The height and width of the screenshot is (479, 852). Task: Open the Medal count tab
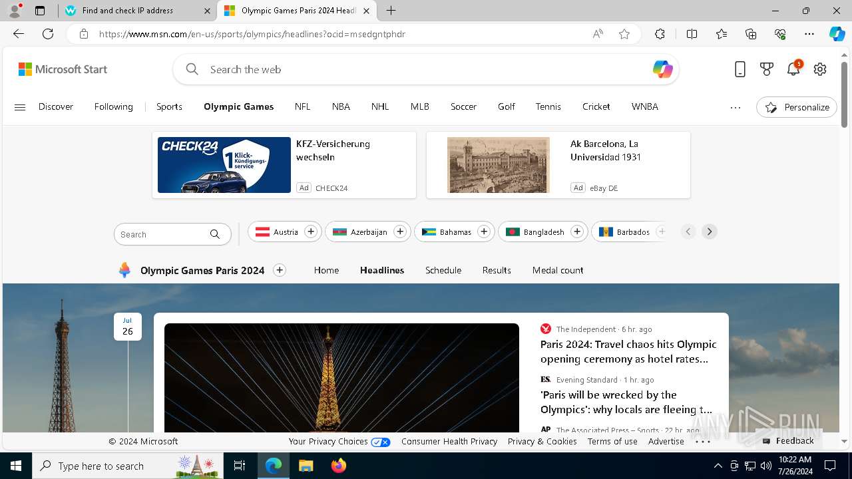coord(558,270)
